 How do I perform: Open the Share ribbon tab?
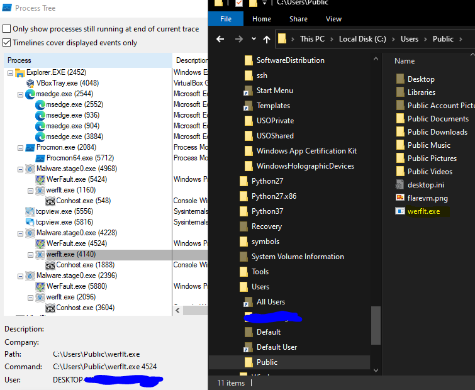click(x=298, y=19)
